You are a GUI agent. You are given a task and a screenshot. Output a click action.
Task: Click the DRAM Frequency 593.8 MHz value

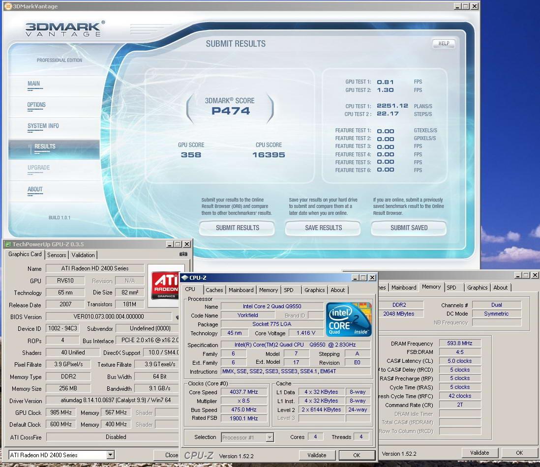460,344
